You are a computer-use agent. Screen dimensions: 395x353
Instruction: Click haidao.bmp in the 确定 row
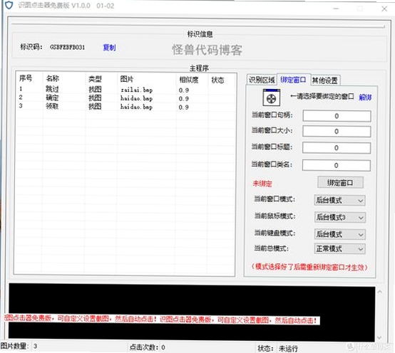point(136,98)
